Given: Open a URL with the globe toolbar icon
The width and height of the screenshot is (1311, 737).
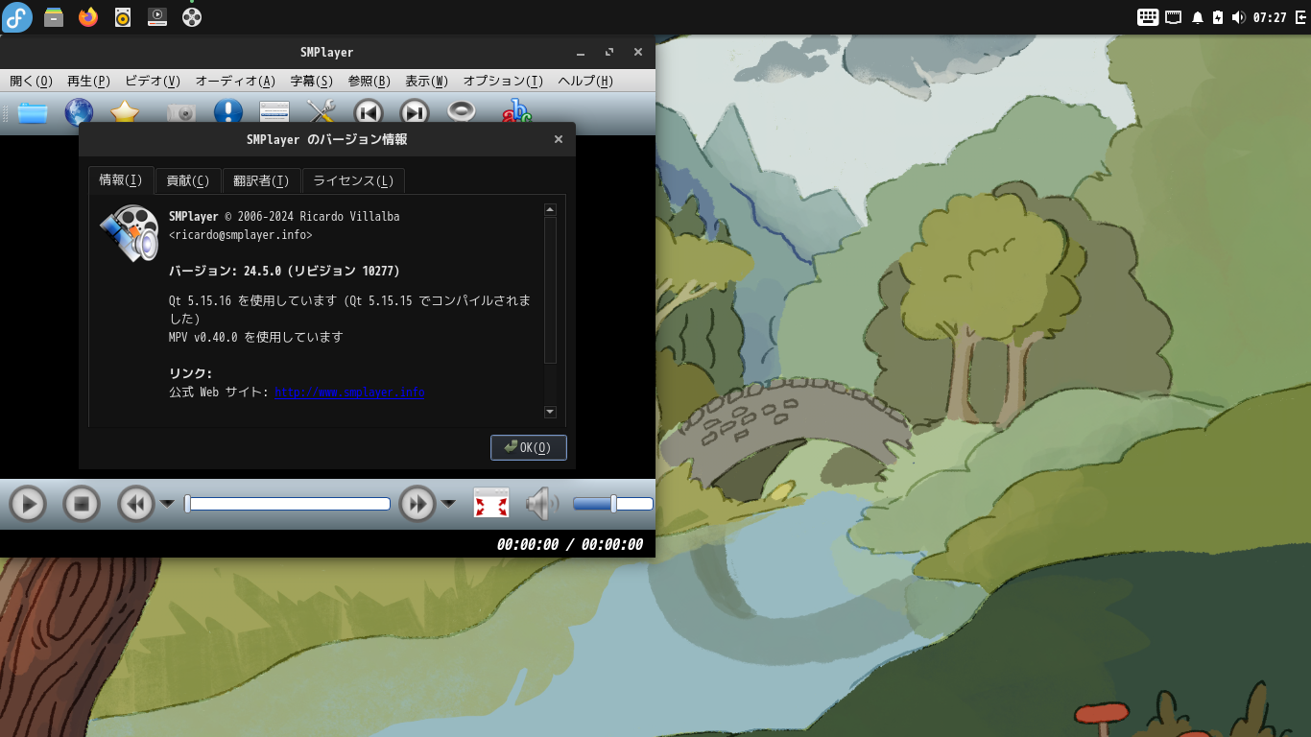Looking at the screenshot, I should coord(79,113).
